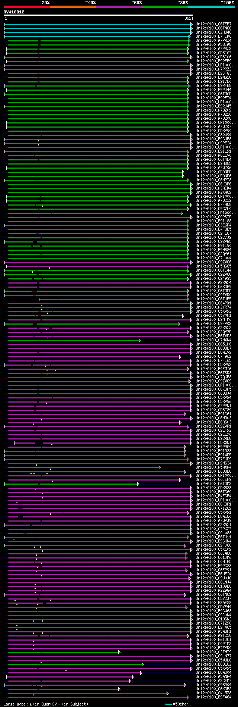
Task: Select the UniRef100_Q9ZVQ6 label
Action: pos(213,262)
